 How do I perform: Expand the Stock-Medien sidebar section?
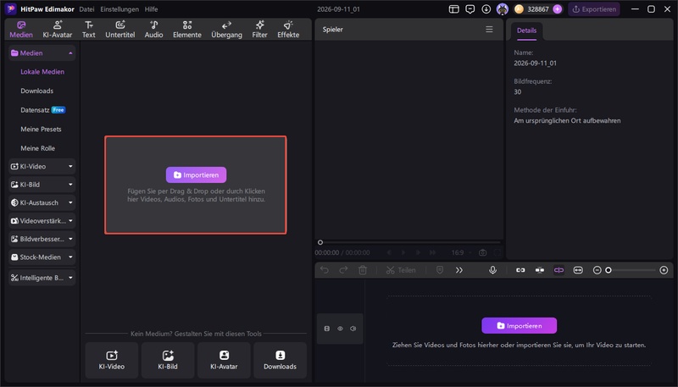tap(42, 257)
